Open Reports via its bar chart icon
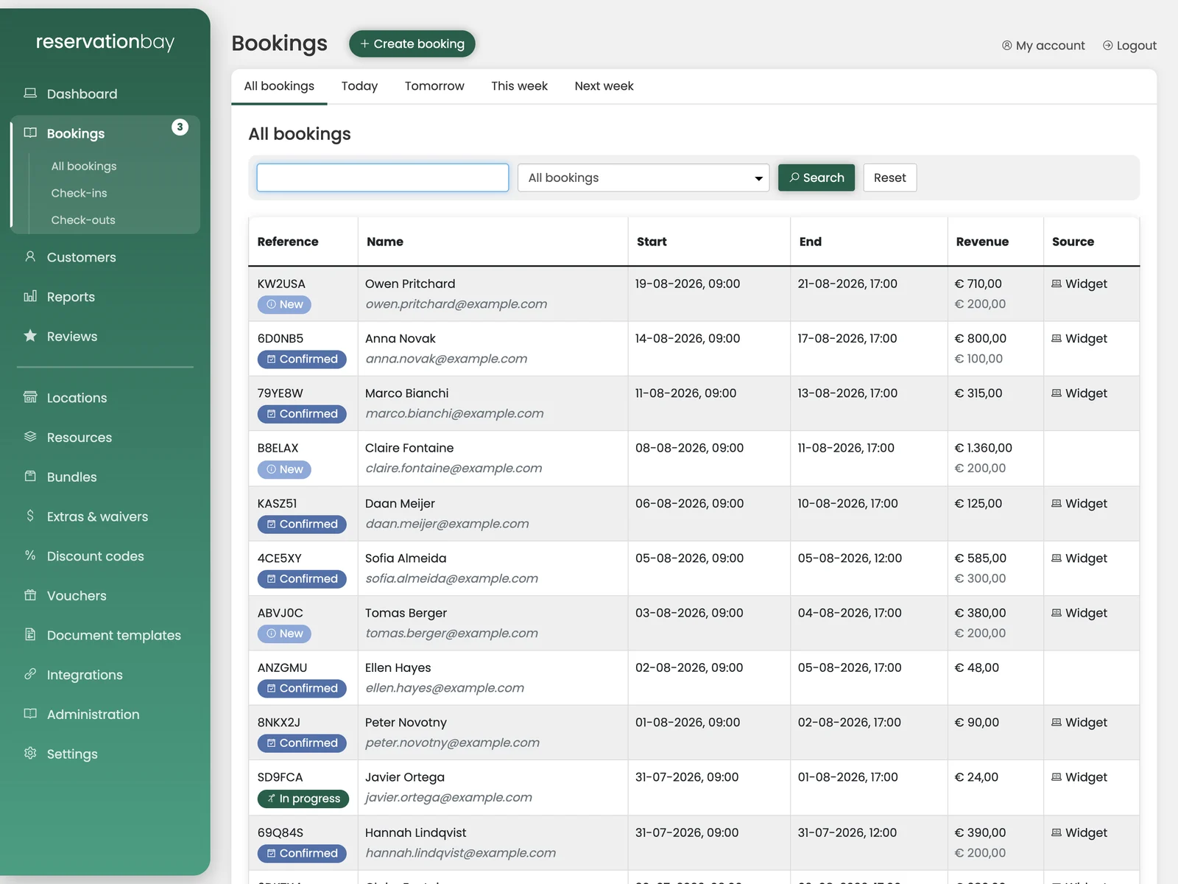 point(30,296)
